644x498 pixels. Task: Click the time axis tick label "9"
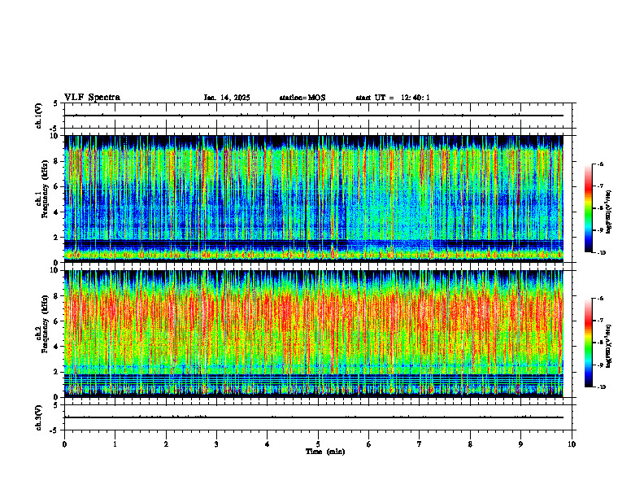coord(520,444)
